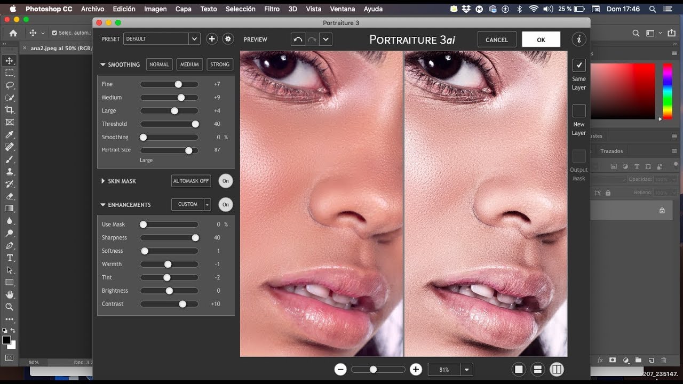Open the history dropdown arrow beside redo
This screenshot has width=683, height=384.
325,39
